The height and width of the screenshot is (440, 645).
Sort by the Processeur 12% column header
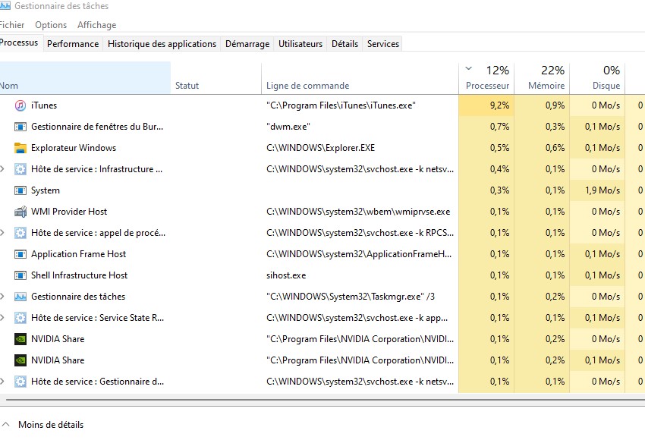[486, 78]
